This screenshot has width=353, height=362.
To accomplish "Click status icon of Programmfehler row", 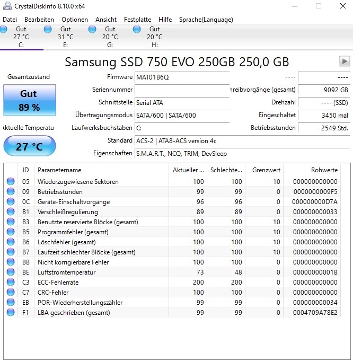I will 11,232.
